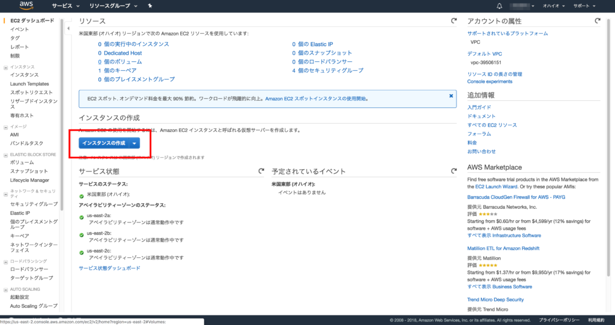Refresh the リソース section
Image resolution: width=615 pixels, height=325 pixels.
pyautogui.click(x=453, y=21)
